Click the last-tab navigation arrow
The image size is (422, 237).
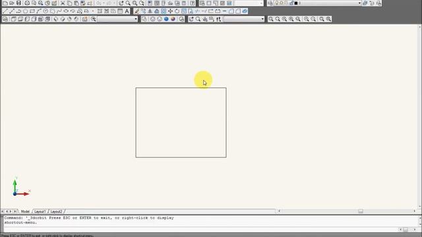pos(15,211)
